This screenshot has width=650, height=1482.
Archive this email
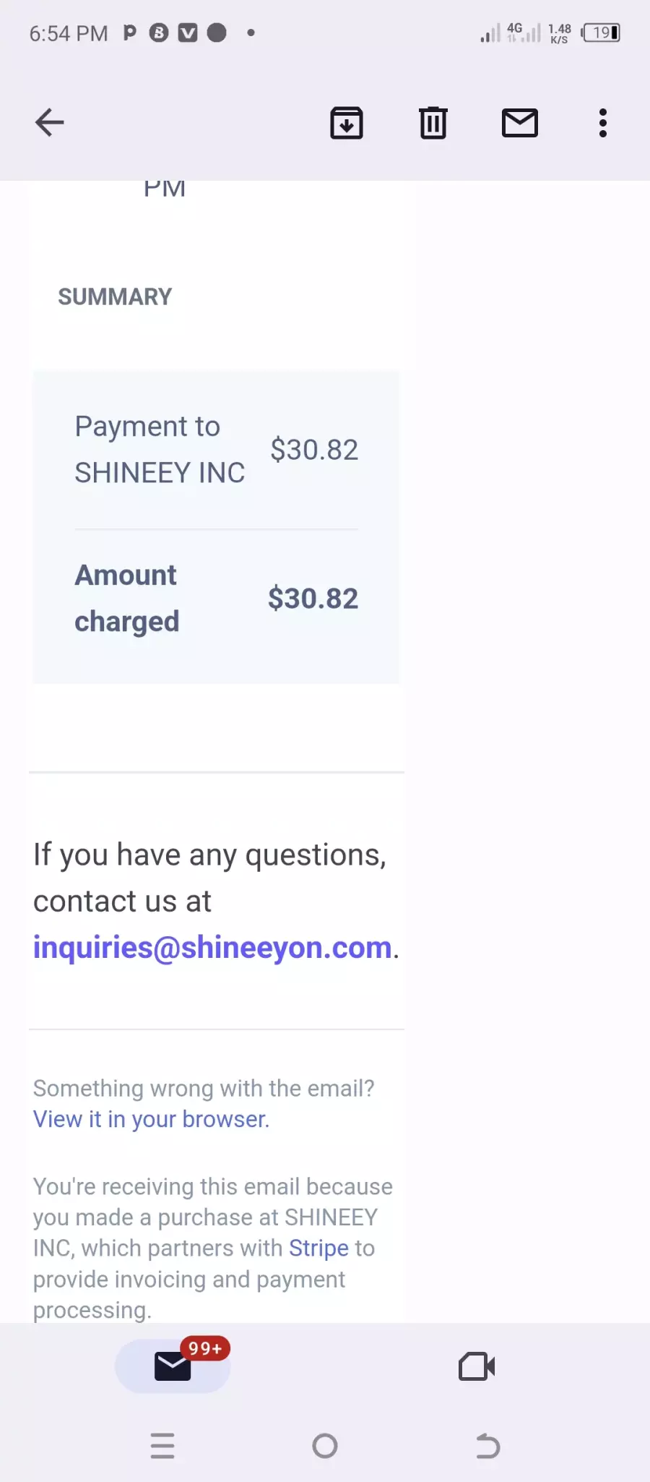(347, 122)
